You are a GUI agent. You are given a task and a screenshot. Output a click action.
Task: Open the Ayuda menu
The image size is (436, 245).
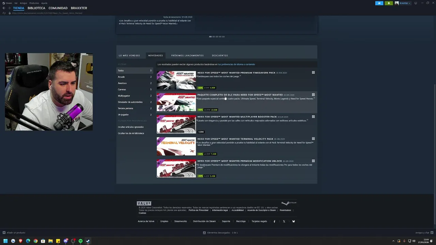tap(44, 3)
